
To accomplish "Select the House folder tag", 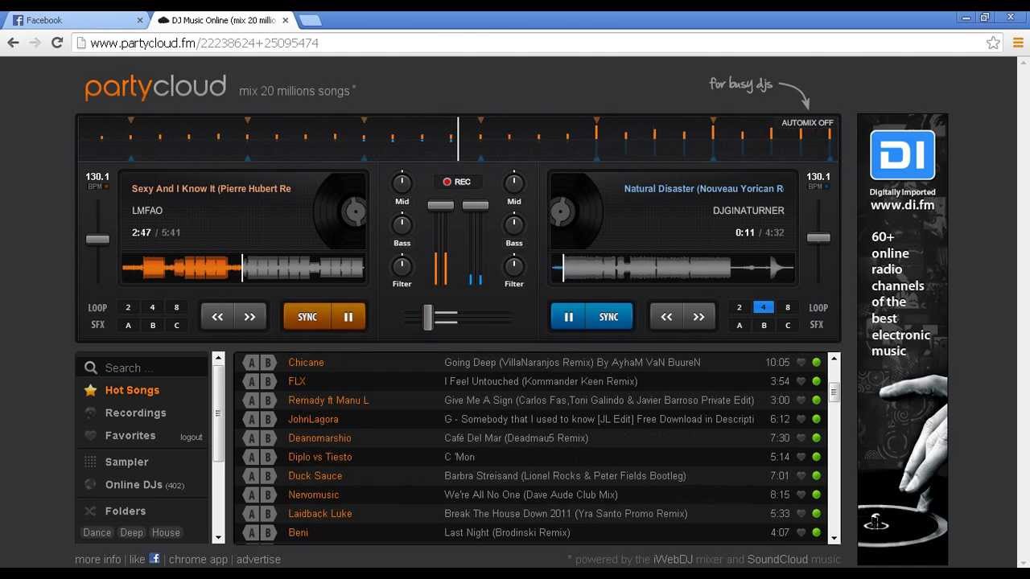I will [166, 532].
